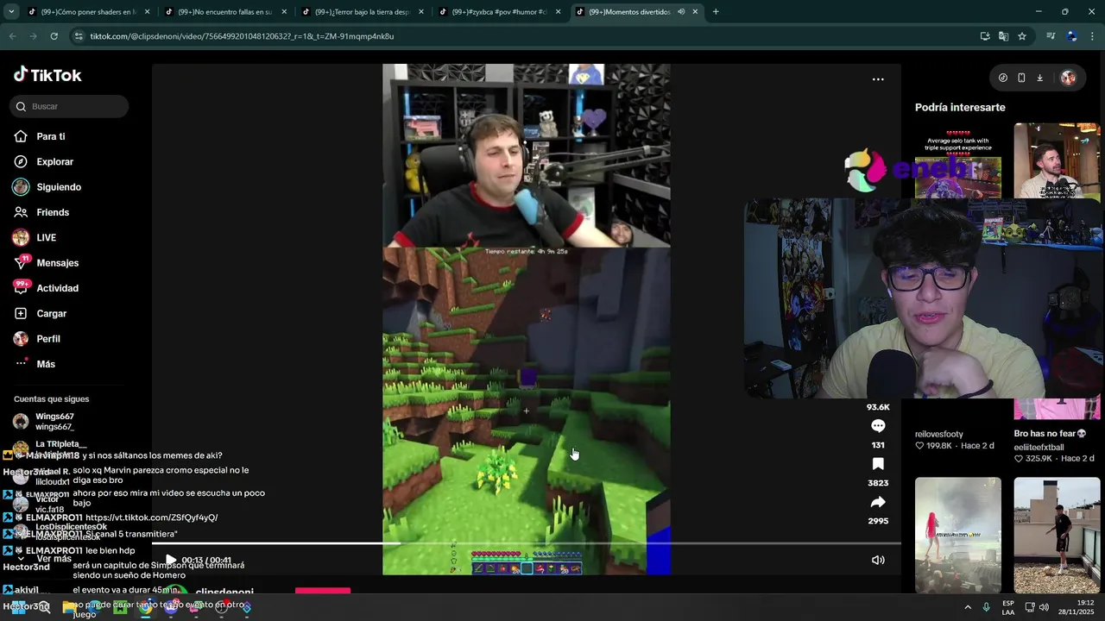This screenshot has height=621, width=1105.
Task: Close the 'Momentos divertidos' tab
Action: (x=695, y=12)
